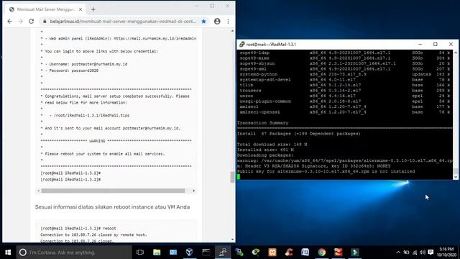This screenshot has height=259, width=460.
Task: Maximize the PuTTY terminal window
Action: (x=436, y=45)
